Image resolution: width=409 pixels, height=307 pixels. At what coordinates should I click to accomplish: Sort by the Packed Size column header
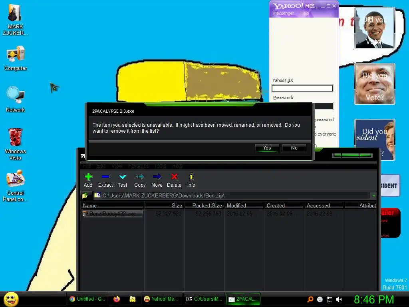click(x=204, y=205)
